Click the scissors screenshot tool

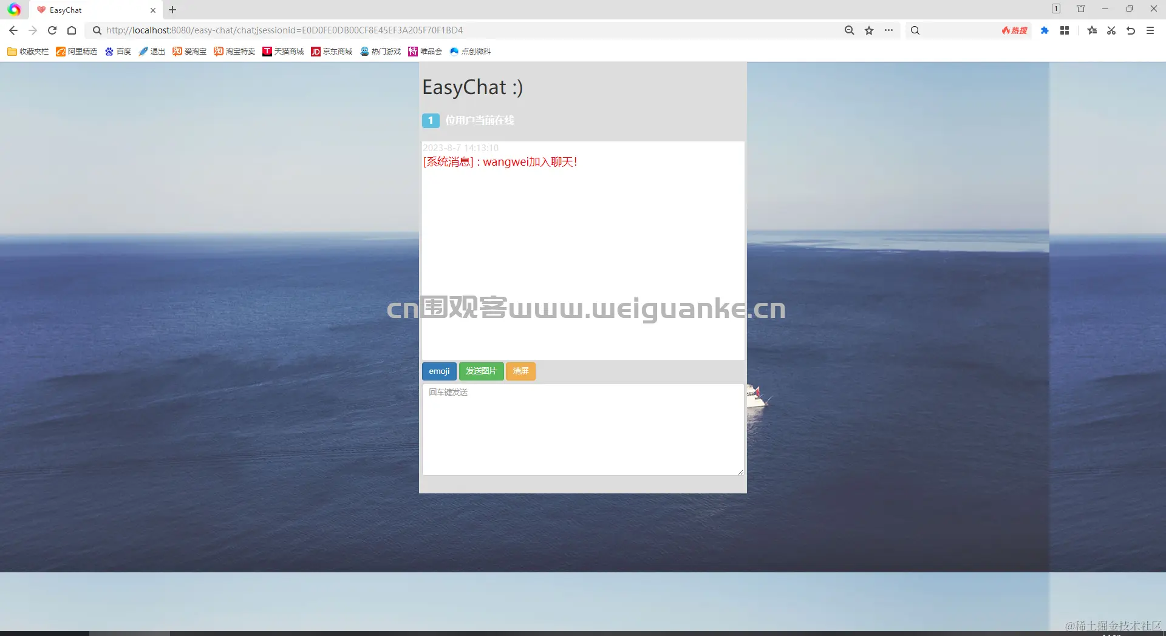(1111, 30)
